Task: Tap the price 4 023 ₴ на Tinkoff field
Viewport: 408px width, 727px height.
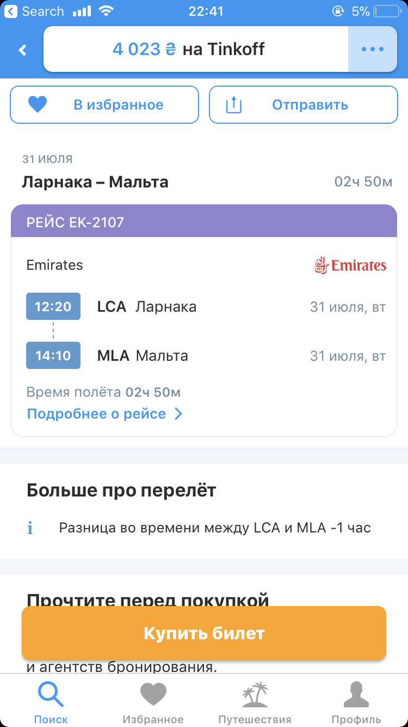Action: pos(188,49)
